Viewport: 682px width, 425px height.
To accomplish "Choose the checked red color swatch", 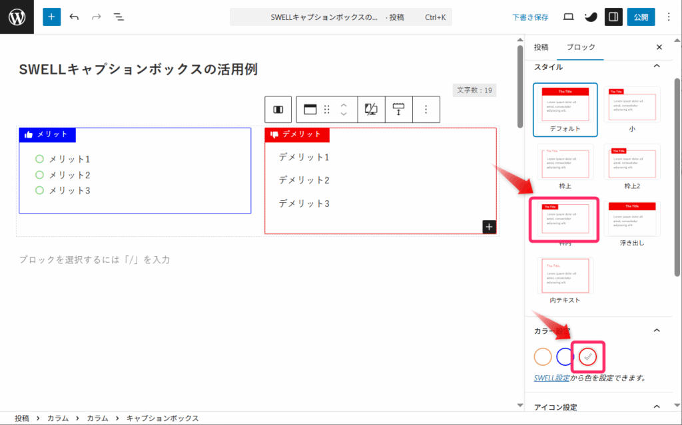I will pyautogui.click(x=587, y=356).
